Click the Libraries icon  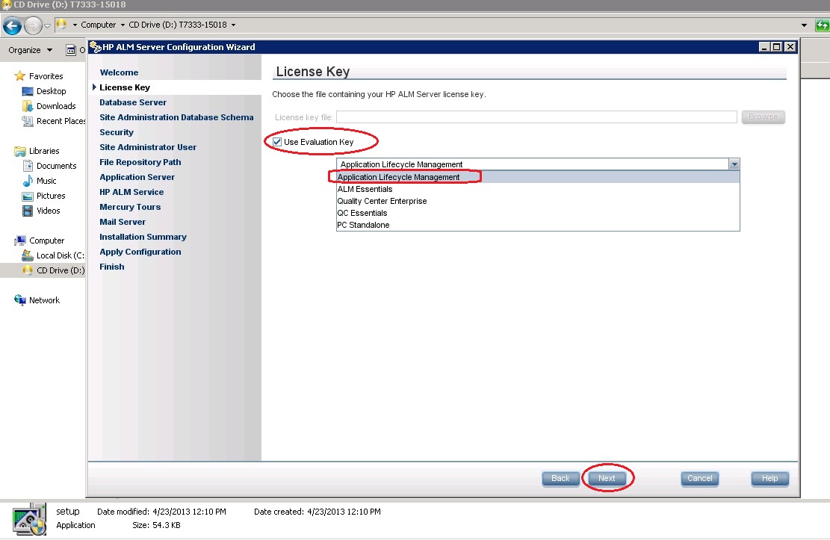point(20,152)
